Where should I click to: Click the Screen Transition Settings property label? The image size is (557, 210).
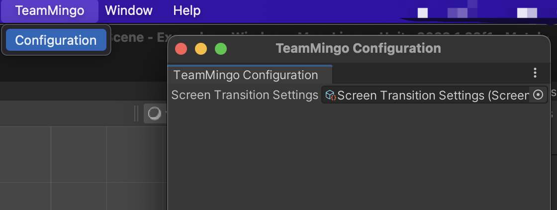[245, 95]
